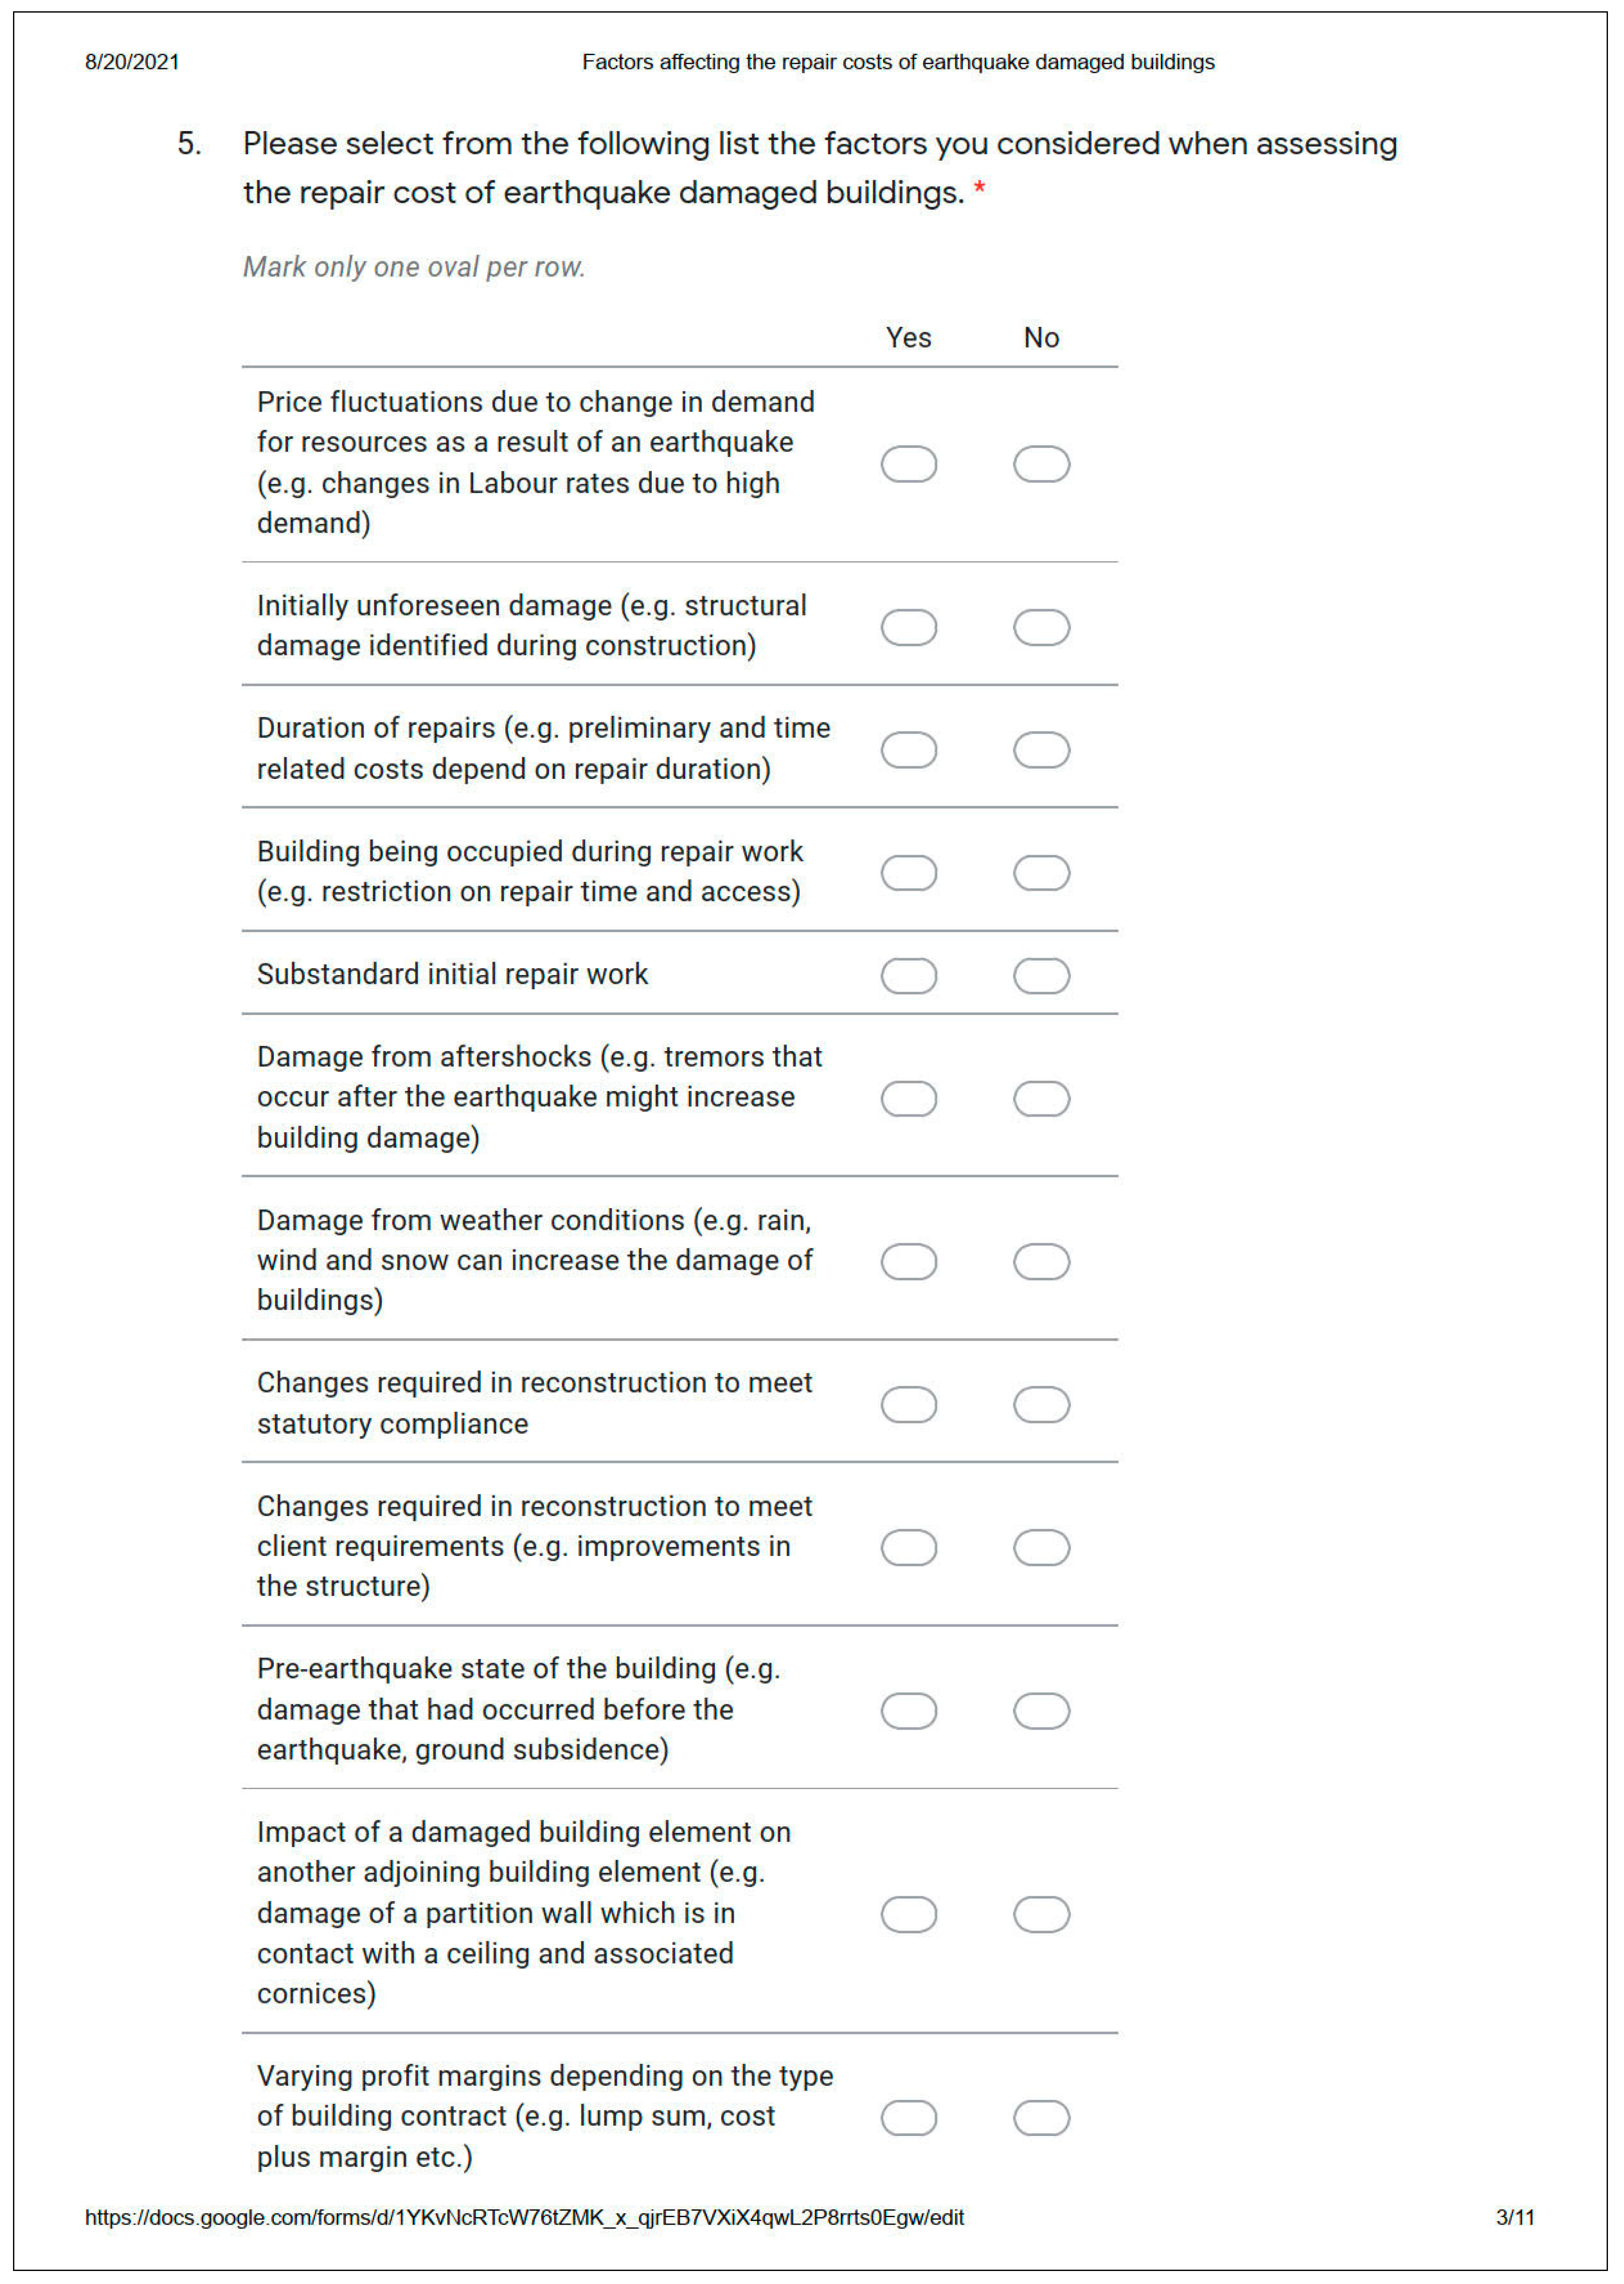Choose No for adjoining building element impact
This screenshot has height=2284, width=1624.
(x=1041, y=1914)
